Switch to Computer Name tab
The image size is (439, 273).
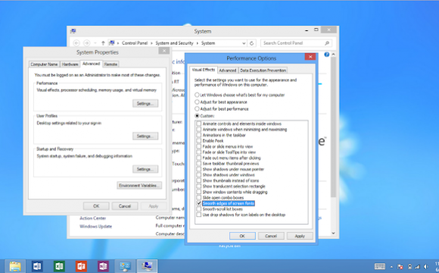(44, 64)
